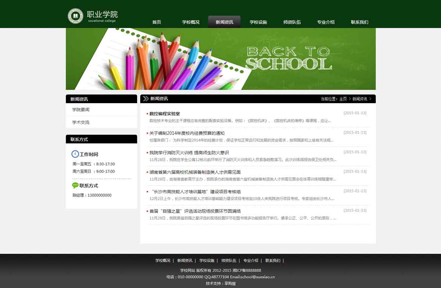Viewport: 441px width, 288px height.
Task: Click summary starting 11月28日 about fire drill
Action: click(243, 160)
